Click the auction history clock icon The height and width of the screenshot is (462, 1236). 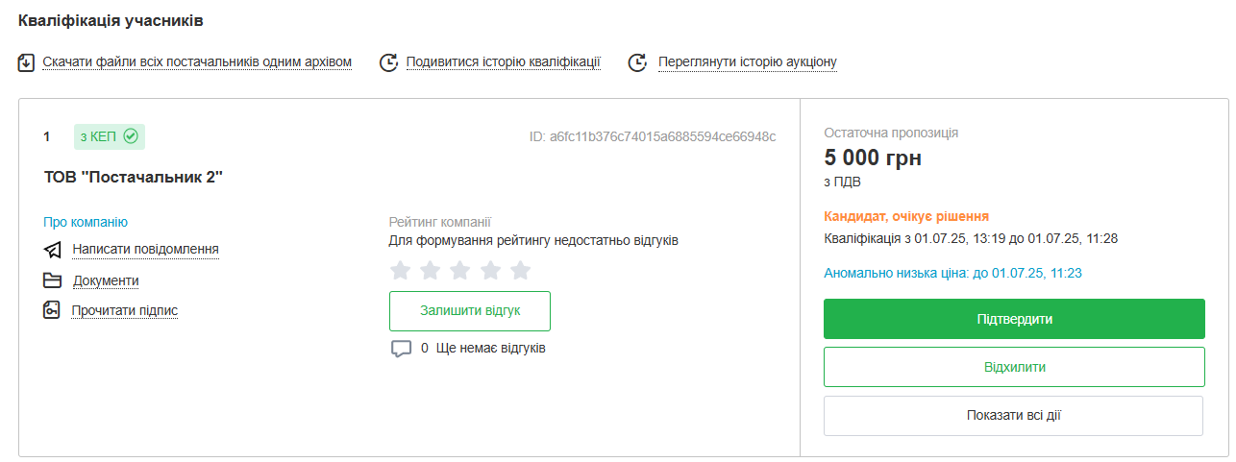(x=637, y=62)
